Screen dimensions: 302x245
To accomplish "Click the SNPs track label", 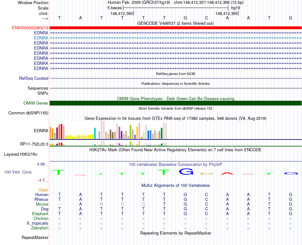I will 43,93.
